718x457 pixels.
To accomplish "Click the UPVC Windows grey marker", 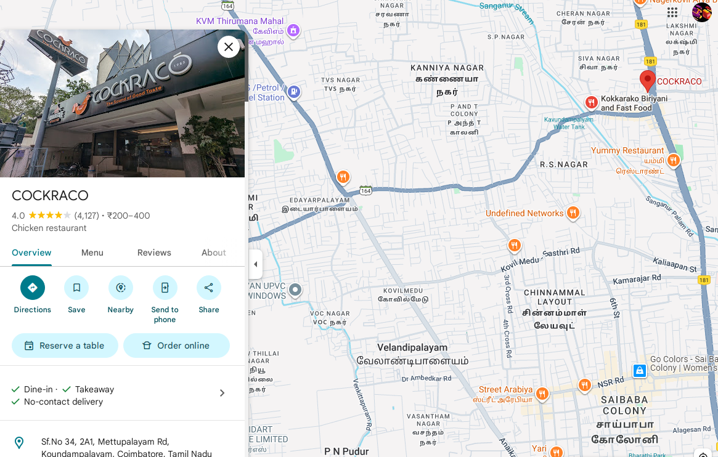I will coord(295,289).
